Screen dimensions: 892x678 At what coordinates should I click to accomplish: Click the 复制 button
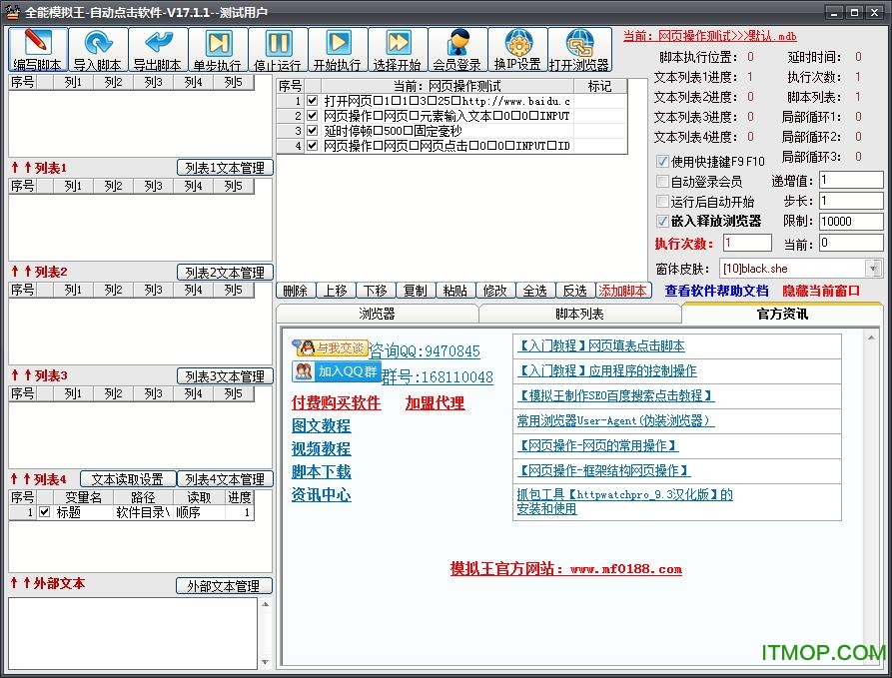pos(416,291)
